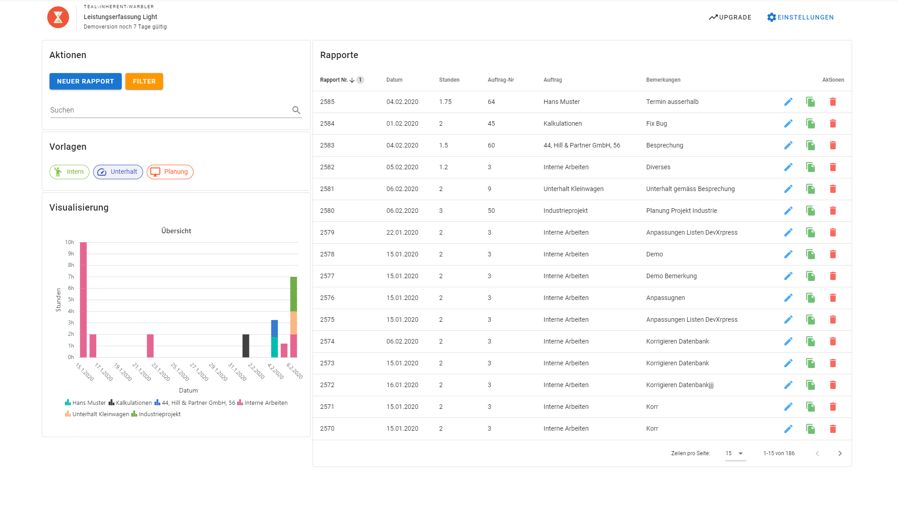Edit rapport 2585 with pencil icon

point(788,102)
